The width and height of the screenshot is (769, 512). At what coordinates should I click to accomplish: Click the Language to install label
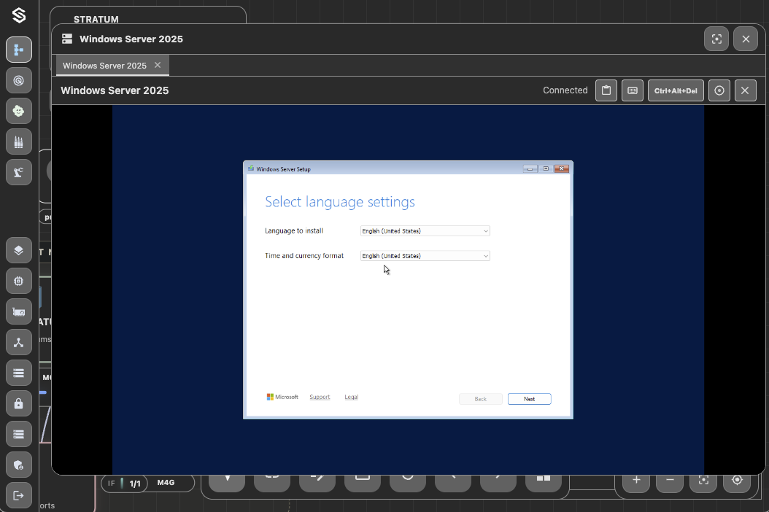click(x=294, y=230)
